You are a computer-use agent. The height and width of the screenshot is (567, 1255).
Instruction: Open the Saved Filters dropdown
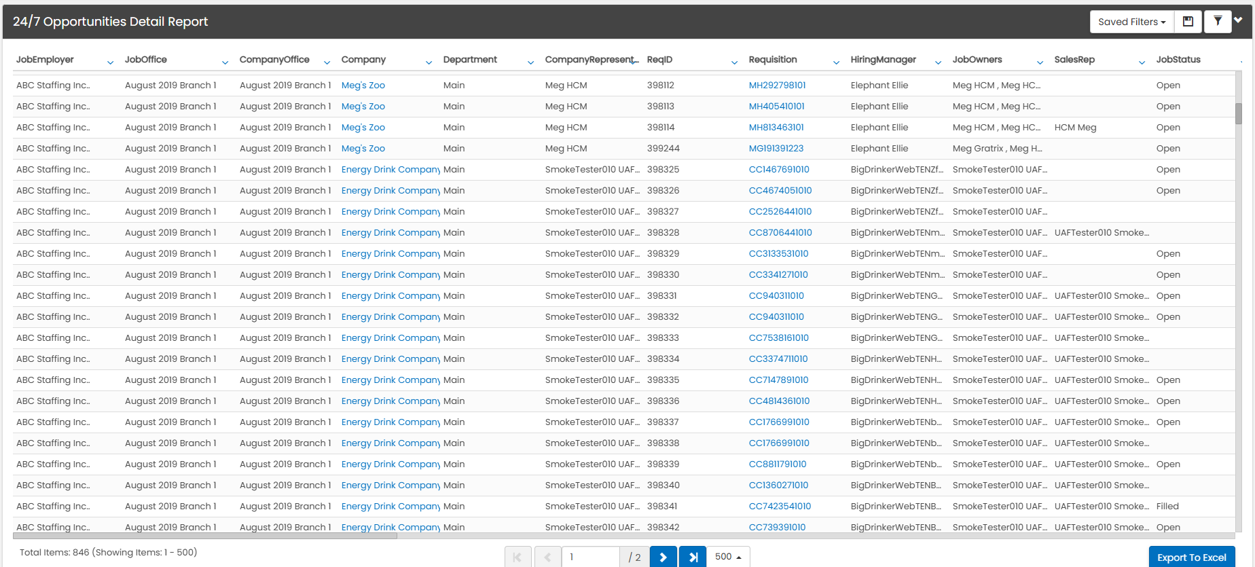point(1131,22)
